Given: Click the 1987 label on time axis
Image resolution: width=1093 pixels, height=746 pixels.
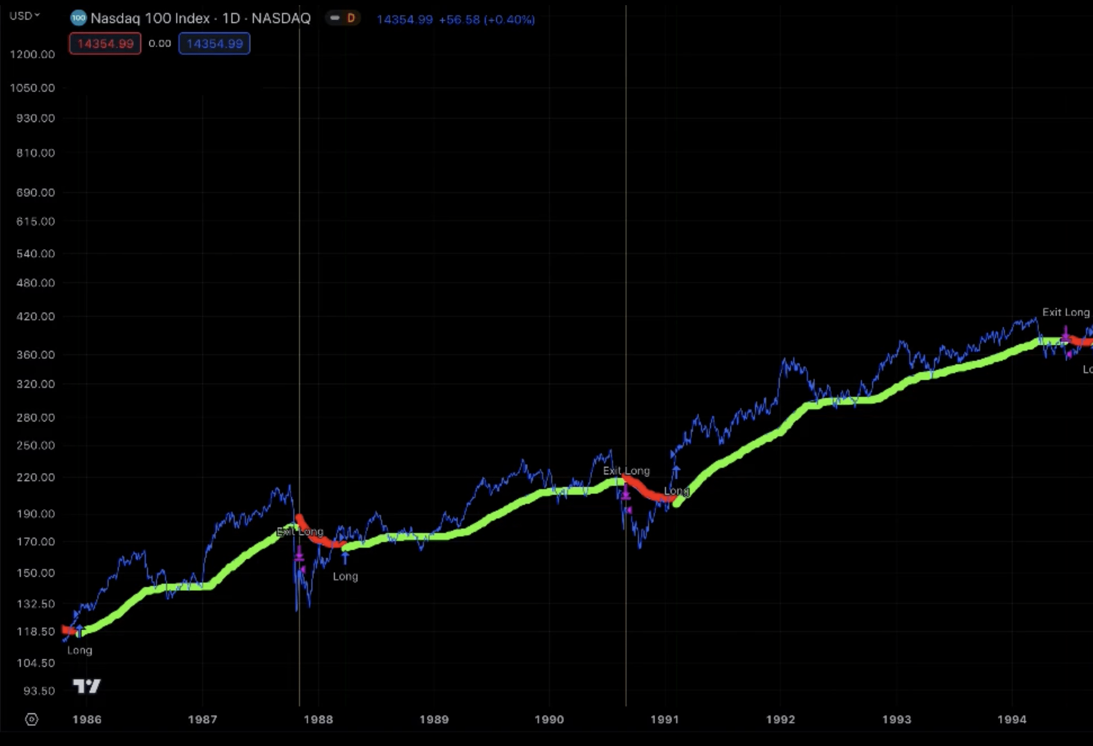Looking at the screenshot, I should point(202,719).
